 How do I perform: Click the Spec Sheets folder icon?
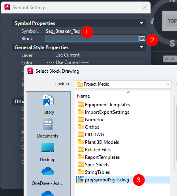tap(81, 164)
